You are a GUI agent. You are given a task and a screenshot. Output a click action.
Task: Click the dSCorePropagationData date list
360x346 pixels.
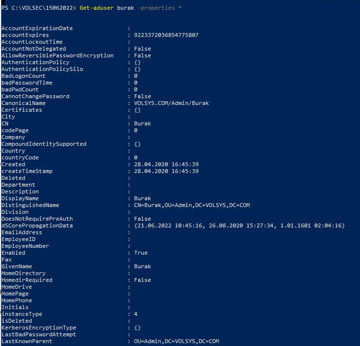tap(239, 225)
